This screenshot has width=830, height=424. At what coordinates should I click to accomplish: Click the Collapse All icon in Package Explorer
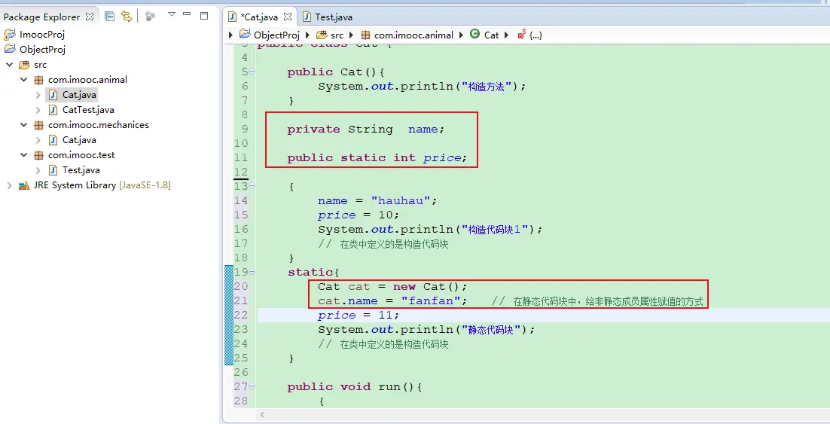pos(110,16)
